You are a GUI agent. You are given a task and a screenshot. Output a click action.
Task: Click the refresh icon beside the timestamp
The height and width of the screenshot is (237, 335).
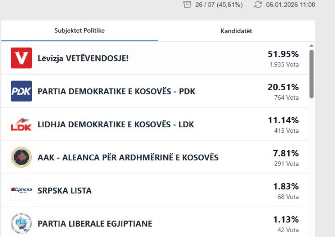pos(258,5)
